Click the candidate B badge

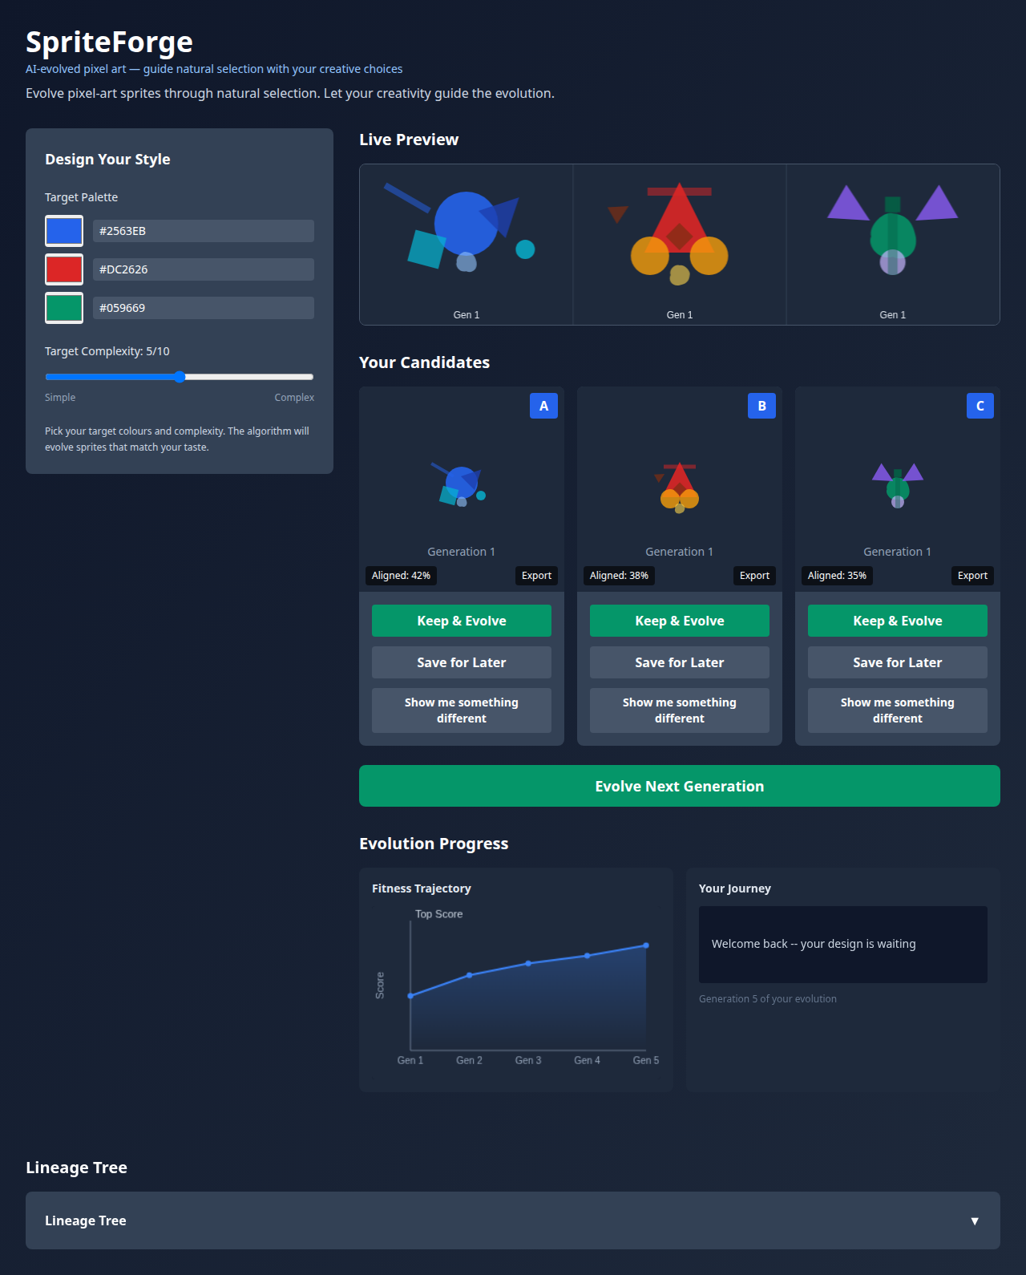coord(761,406)
